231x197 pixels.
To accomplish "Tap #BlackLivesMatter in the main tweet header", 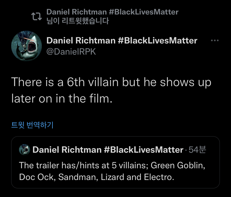I will click(x=158, y=41).
